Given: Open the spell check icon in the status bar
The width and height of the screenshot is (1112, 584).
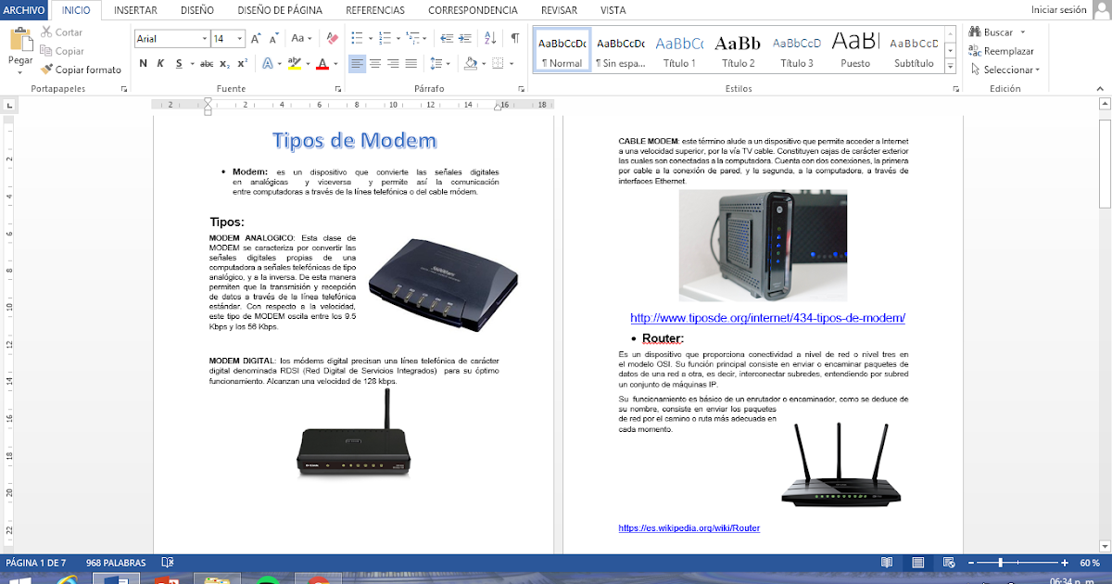Looking at the screenshot, I should point(167,562).
